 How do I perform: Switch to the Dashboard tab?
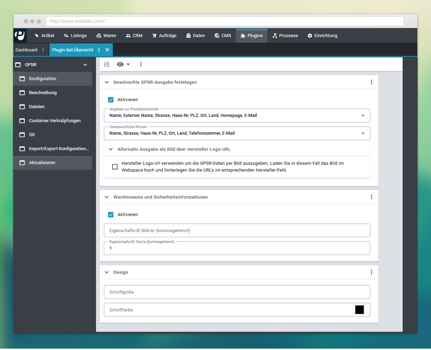tap(26, 50)
